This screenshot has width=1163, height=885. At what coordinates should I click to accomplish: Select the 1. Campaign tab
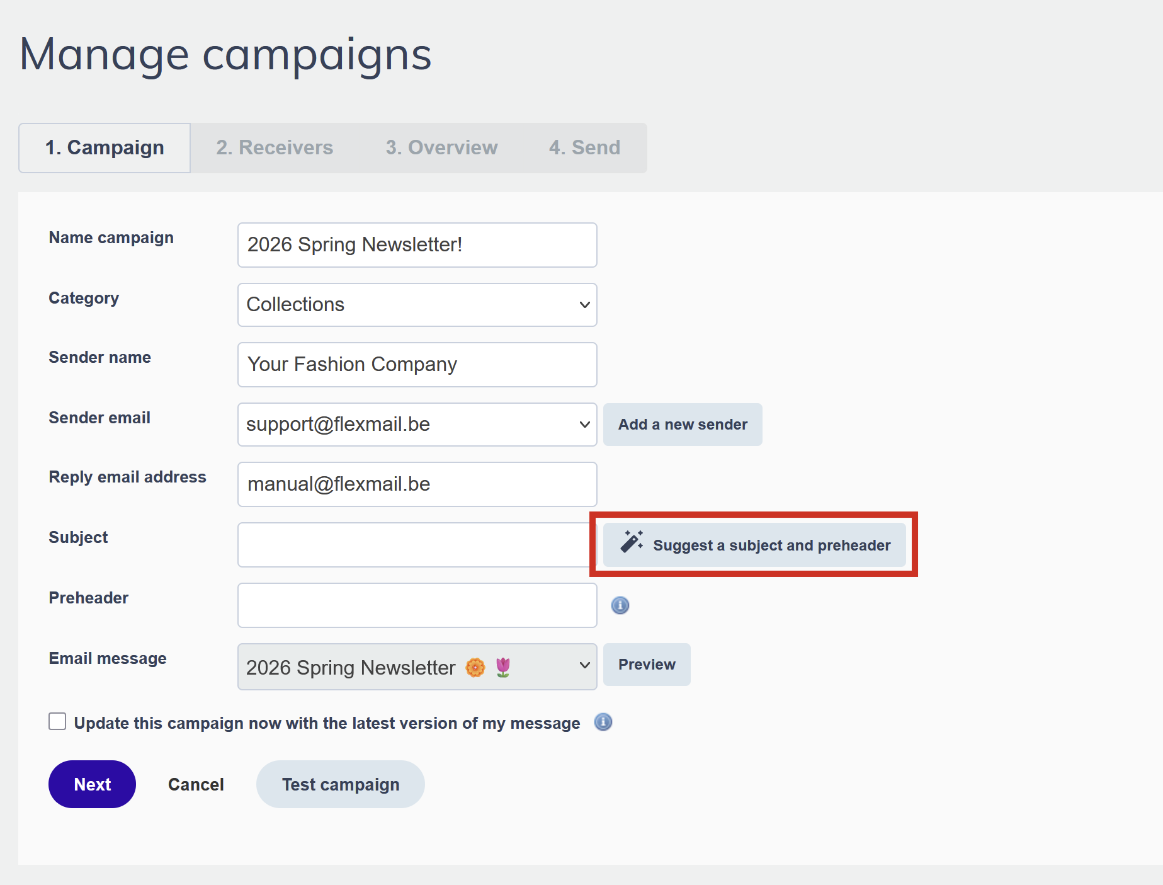(105, 147)
